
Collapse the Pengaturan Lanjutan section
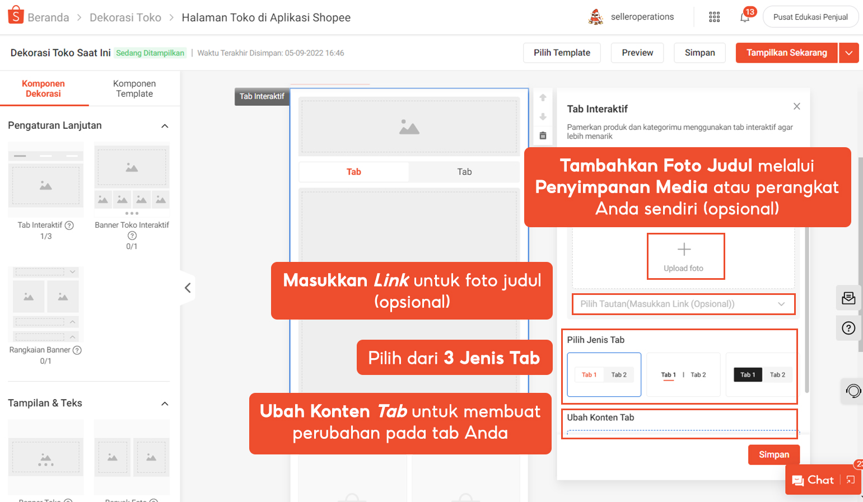(165, 126)
